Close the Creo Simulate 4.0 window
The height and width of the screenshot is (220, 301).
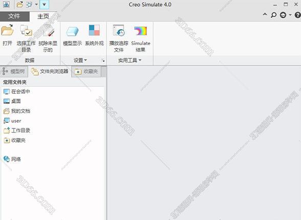(296, 5)
